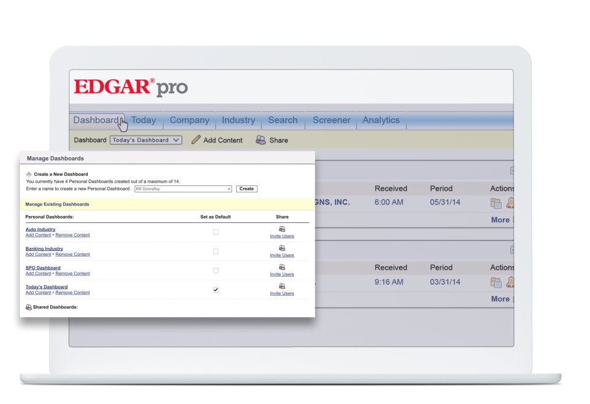Click the folder action icon for 9:16 AM filing
590x404 pixels.
click(496, 282)
